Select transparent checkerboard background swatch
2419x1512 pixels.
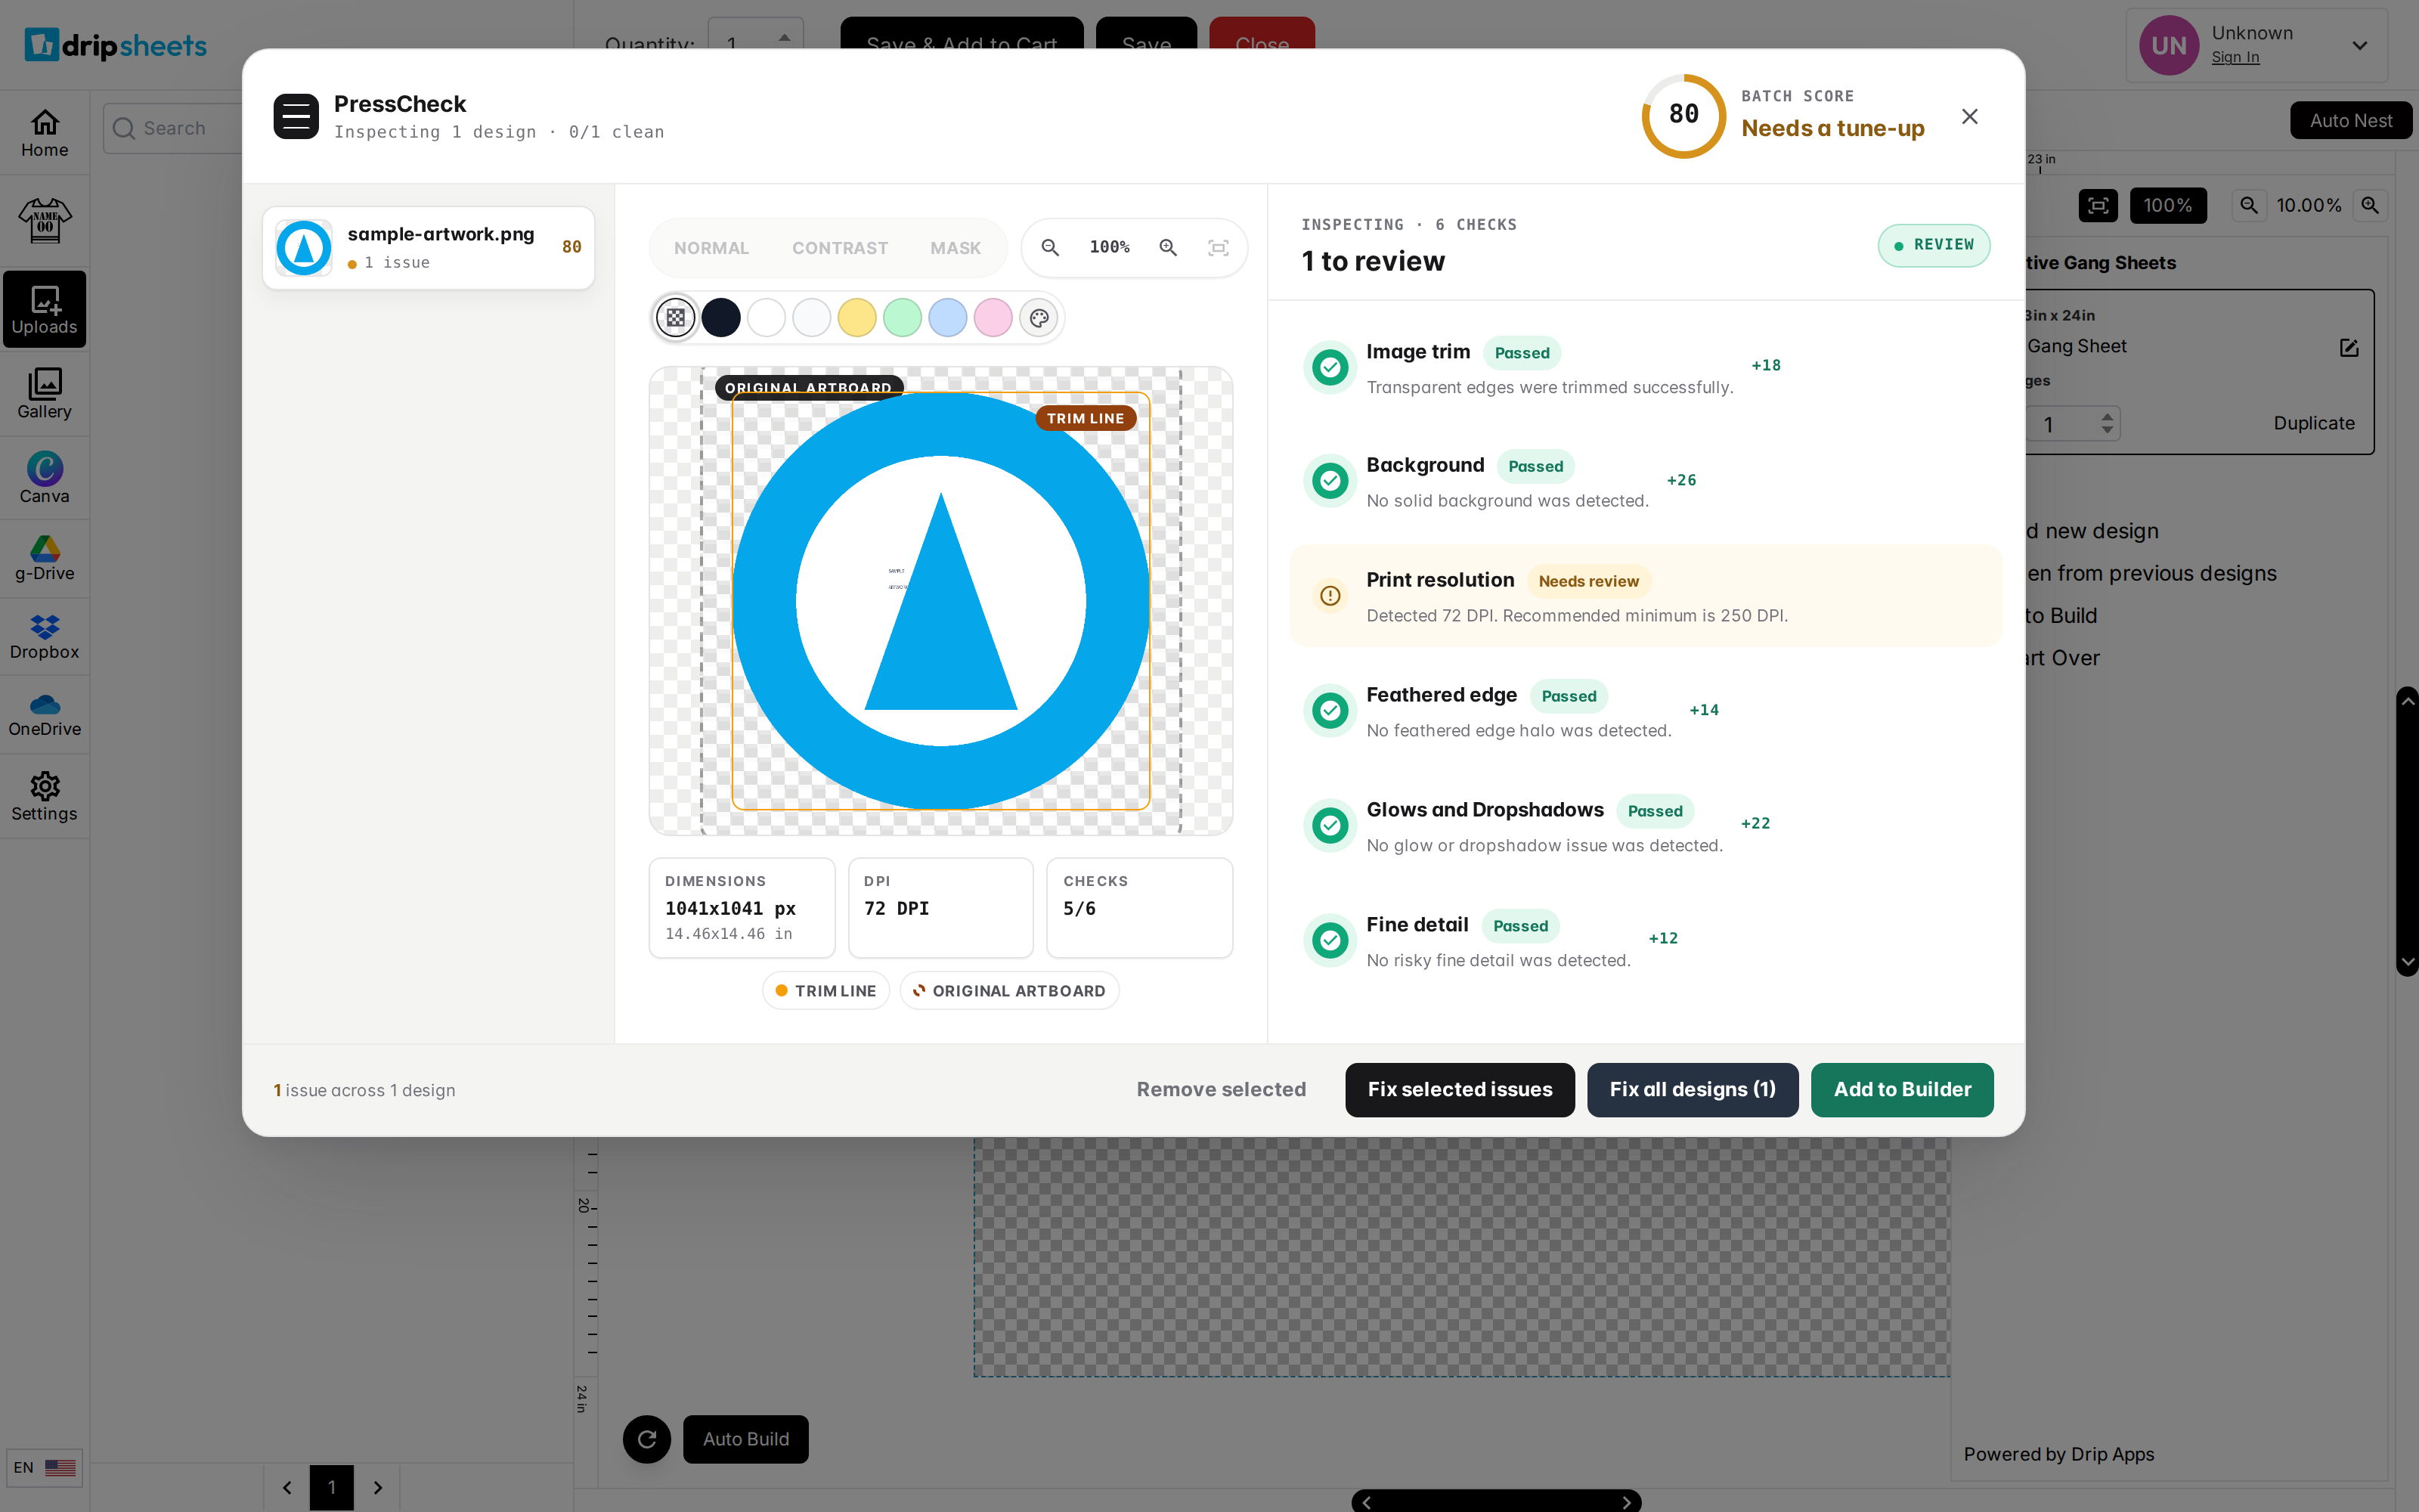click(x=676, y=318)
